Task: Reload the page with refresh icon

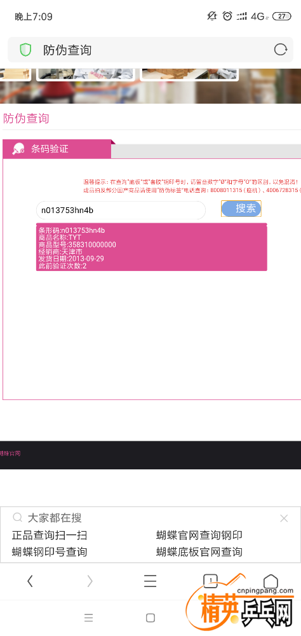Action: (x=280, y=50)
